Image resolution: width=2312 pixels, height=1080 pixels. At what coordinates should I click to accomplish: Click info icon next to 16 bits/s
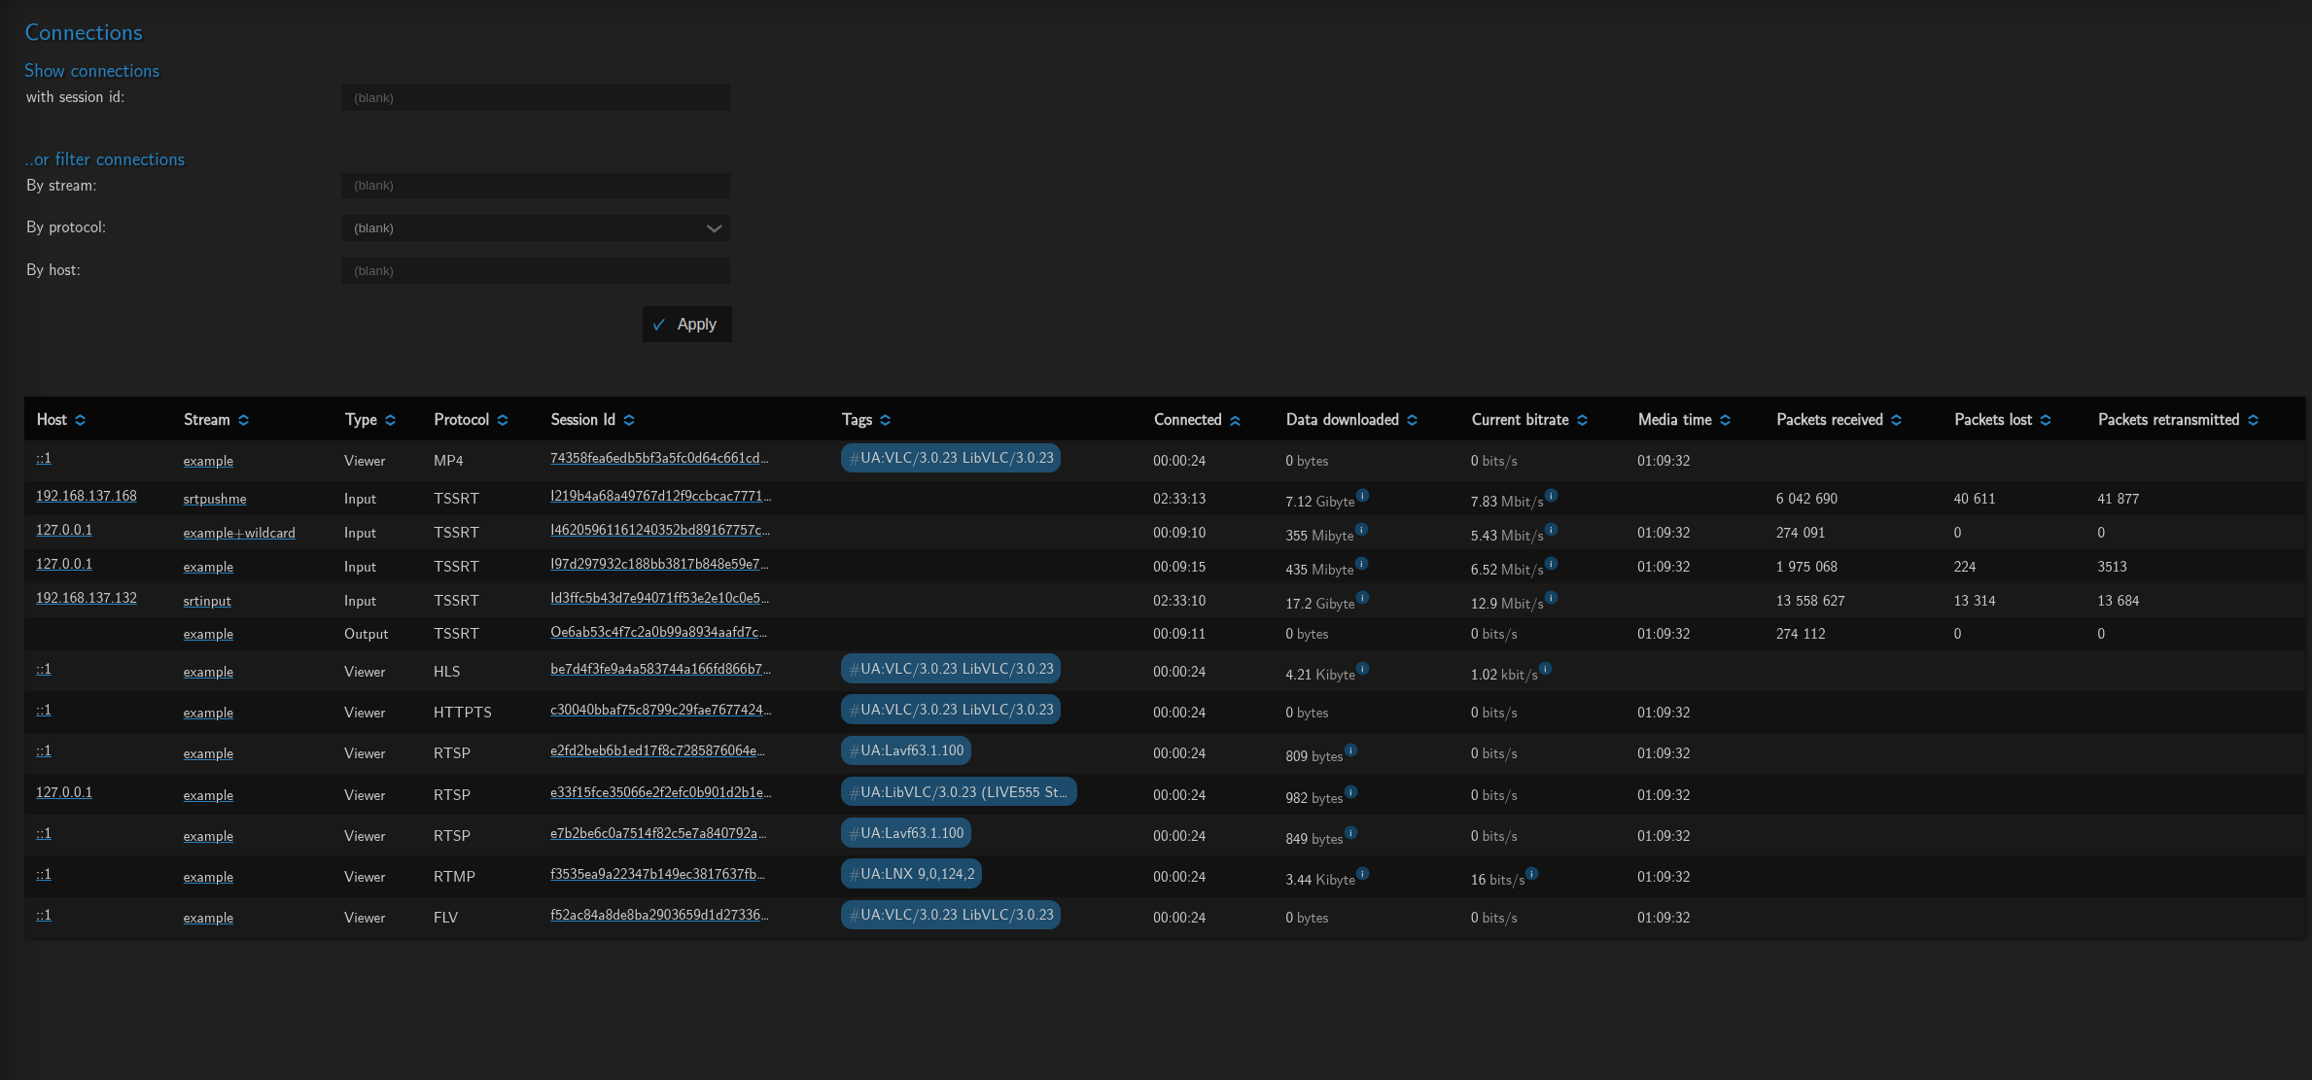(1532, 874)
